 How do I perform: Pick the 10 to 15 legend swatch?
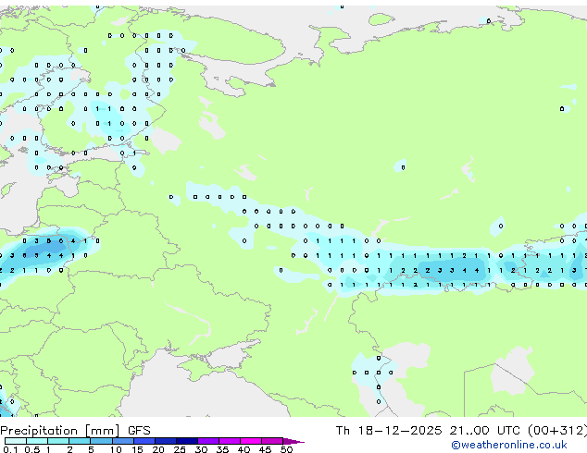tap(123, 441)
